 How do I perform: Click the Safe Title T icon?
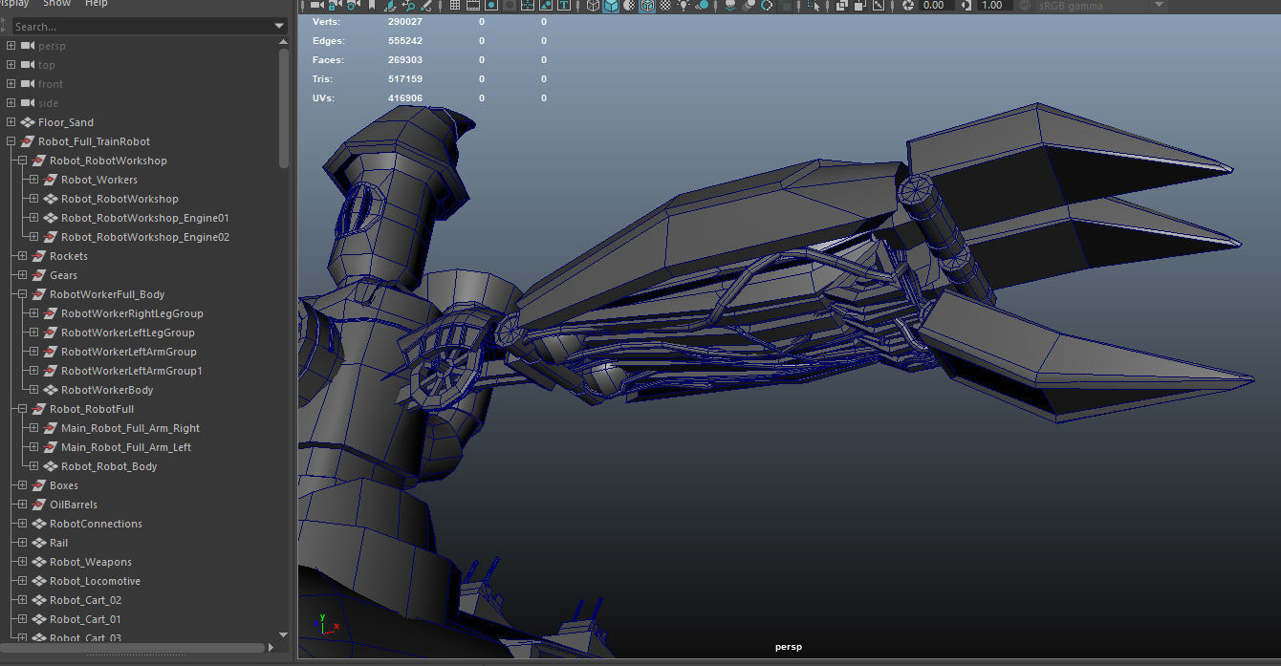[564, 5]
